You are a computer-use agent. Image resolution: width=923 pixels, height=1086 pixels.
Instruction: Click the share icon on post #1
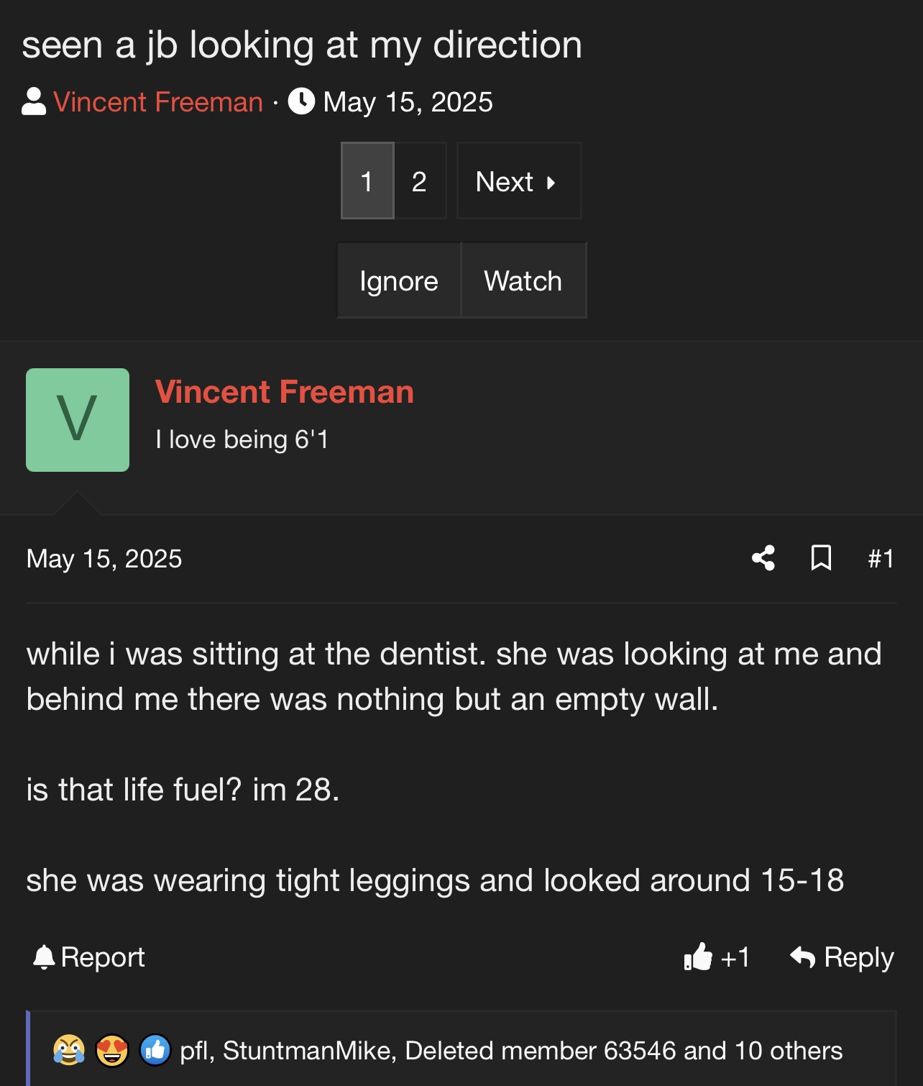(763, 558)
